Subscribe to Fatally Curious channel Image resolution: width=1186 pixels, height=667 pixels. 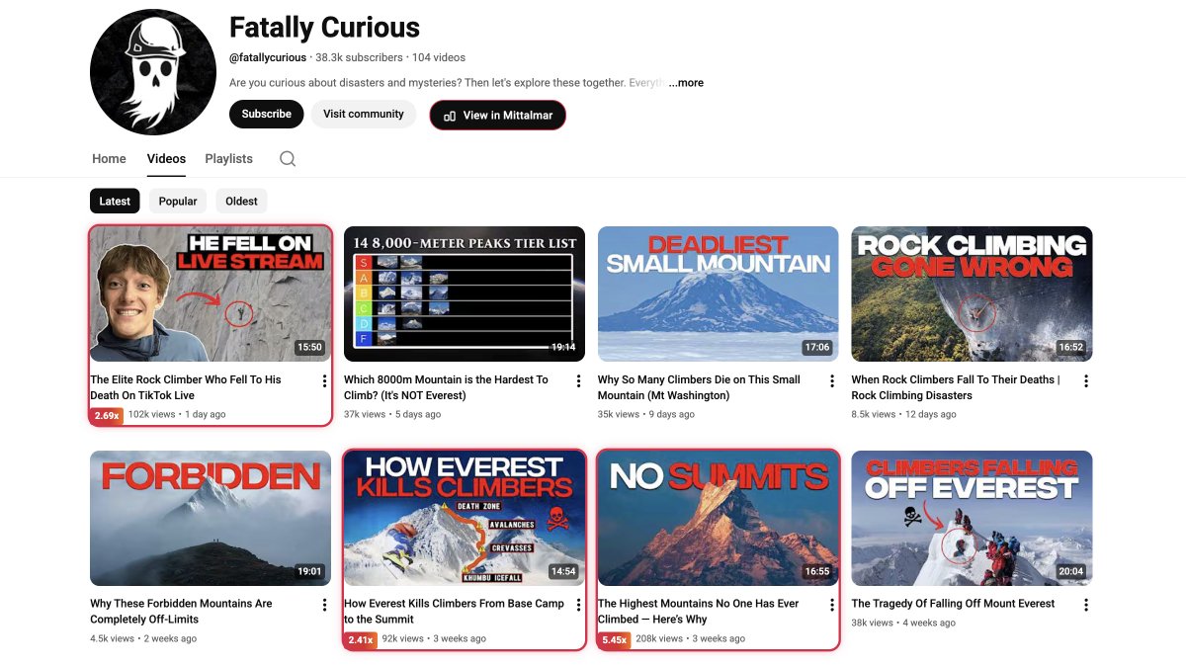point(267,115)
